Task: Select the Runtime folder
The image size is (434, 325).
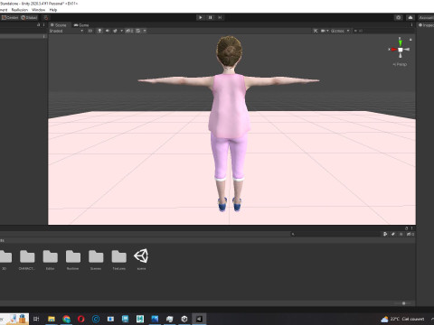Action: click(x=73, y=260)
